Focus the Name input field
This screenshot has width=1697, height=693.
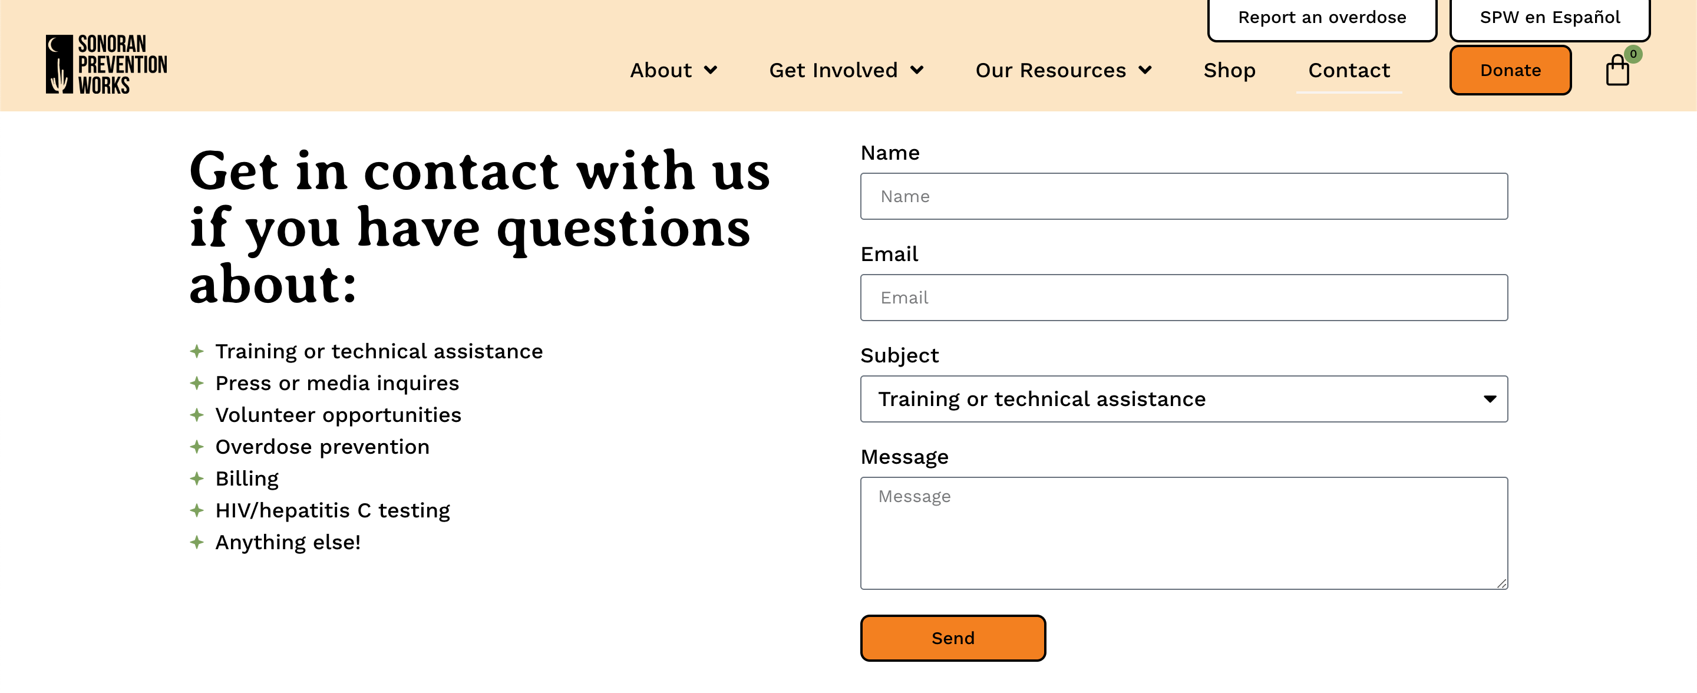click(1183, 196)
